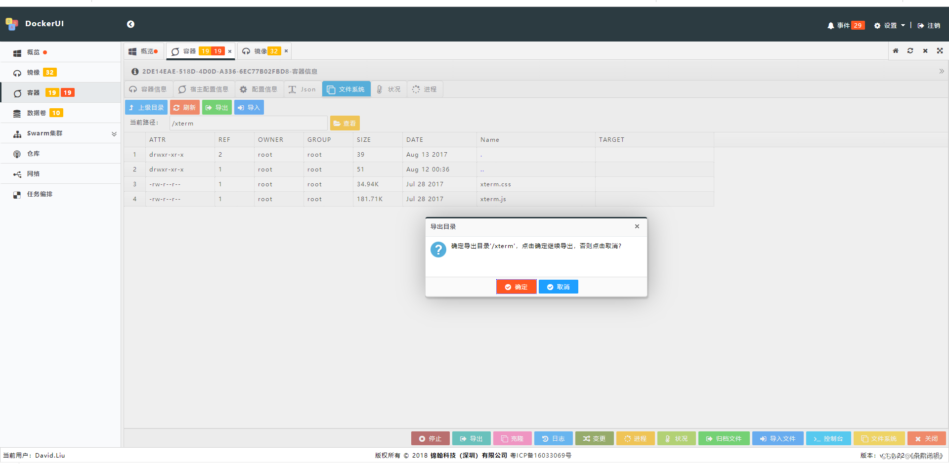
Task: Click the 变更 button
Action: [595, 438]
